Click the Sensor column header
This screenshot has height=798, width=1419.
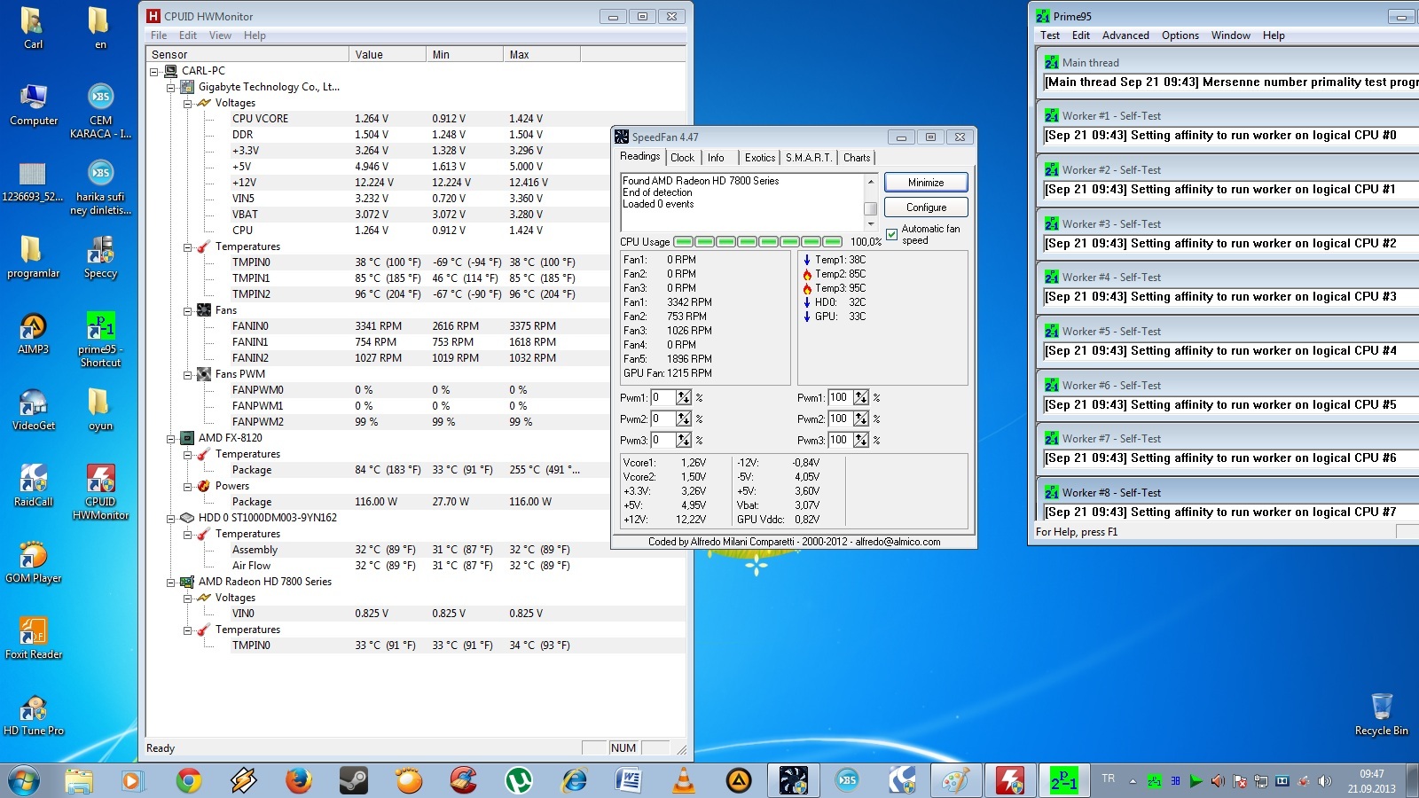tap(247, 55)
